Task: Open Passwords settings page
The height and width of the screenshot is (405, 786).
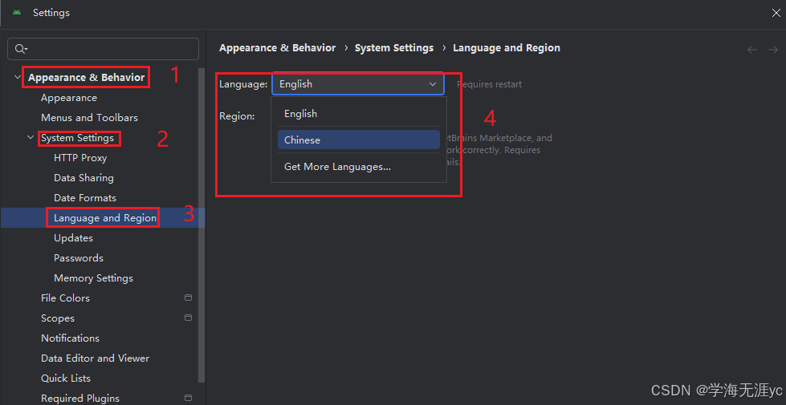Action: pyautogui.click(x=78, y=257)
